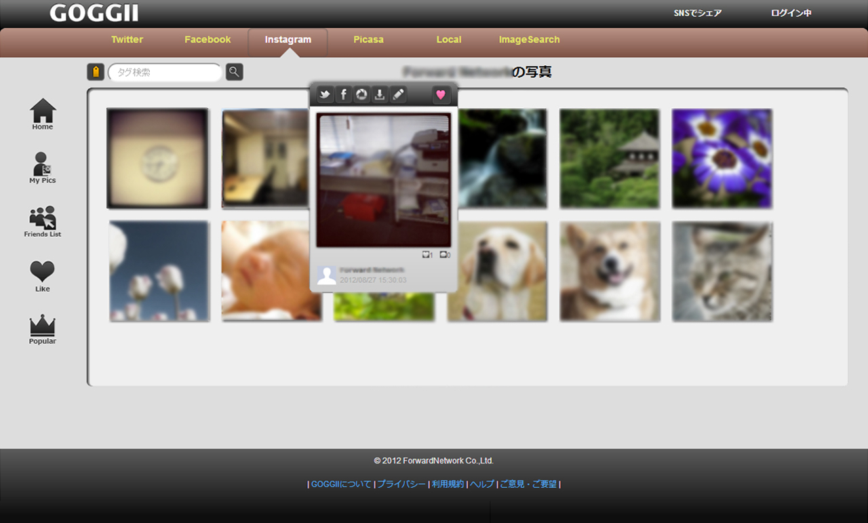Open the waterfall photo thumbnail
This screenshot has width=868, height=523.
[502, 158]
